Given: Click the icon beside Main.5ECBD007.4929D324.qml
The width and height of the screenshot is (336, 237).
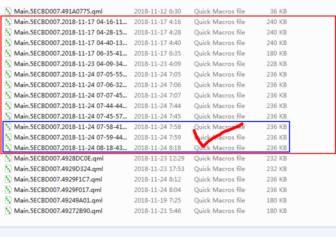Looking at the screenshot, I should point(8,168).
